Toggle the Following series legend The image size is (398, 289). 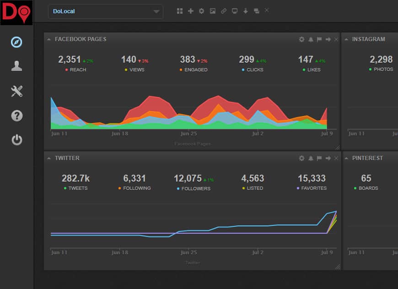pos(134,188)
